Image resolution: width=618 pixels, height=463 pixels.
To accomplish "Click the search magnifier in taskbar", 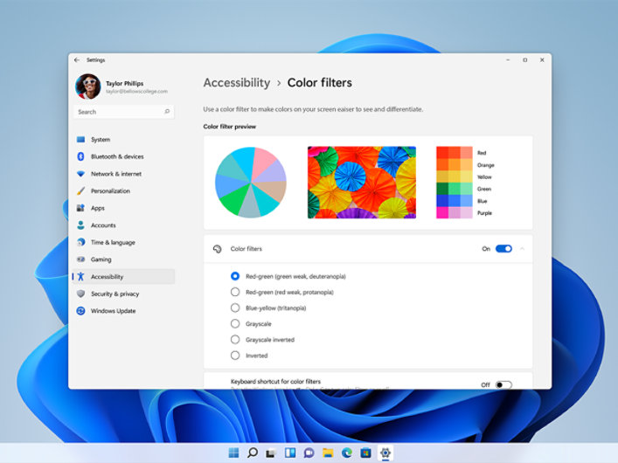I will (253, 453).
